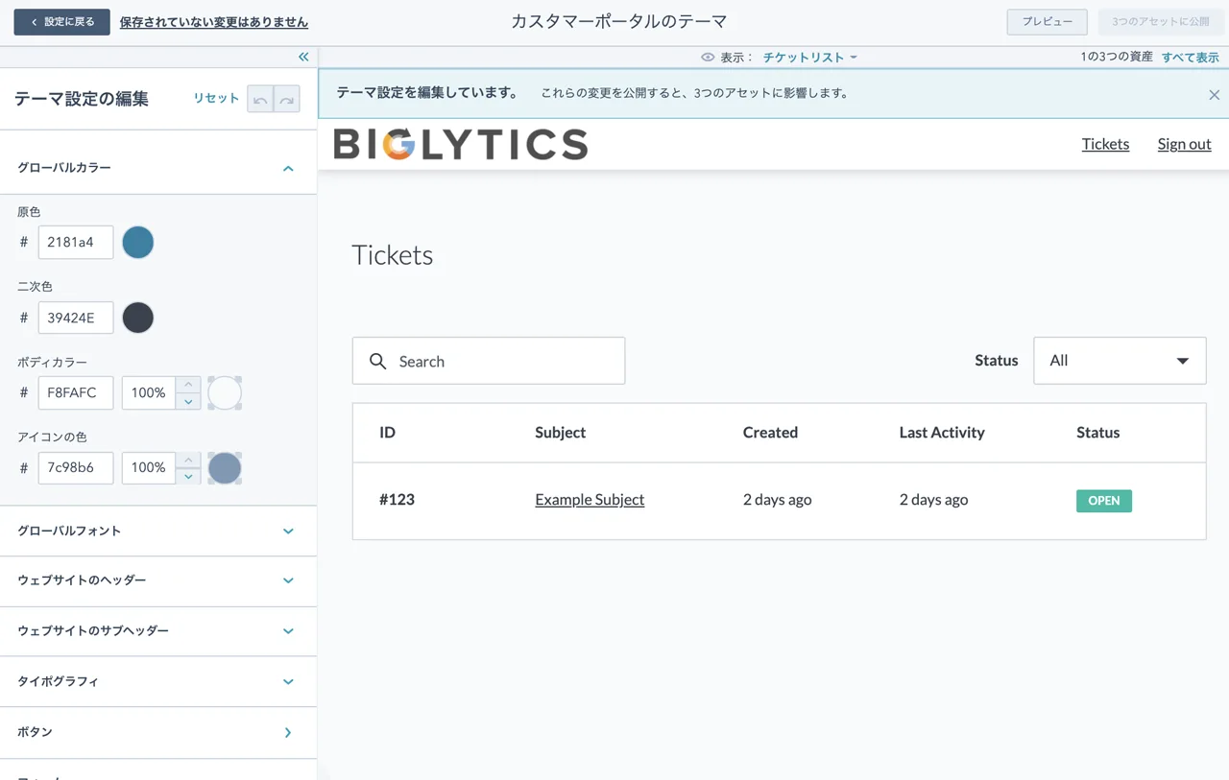Click the ID column header
The height and width of the screenshot is (780, 1229).
pos(387,433)
